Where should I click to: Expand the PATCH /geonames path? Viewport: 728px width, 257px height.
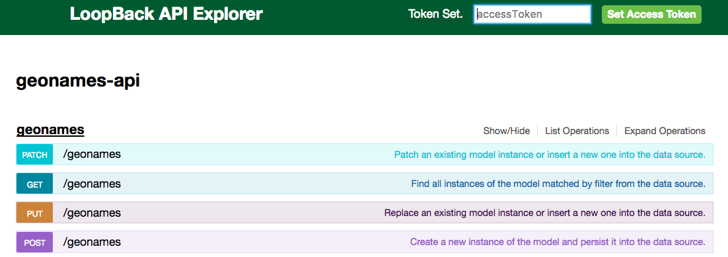click(92, 155)
